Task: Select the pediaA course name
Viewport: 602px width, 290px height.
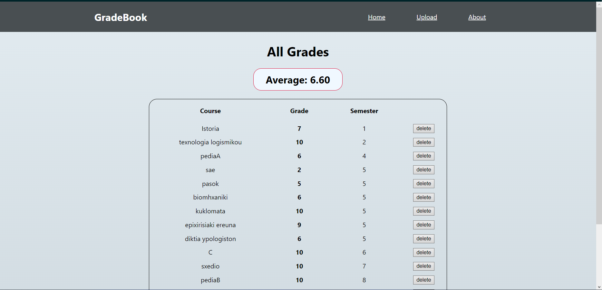Action: 210,156
